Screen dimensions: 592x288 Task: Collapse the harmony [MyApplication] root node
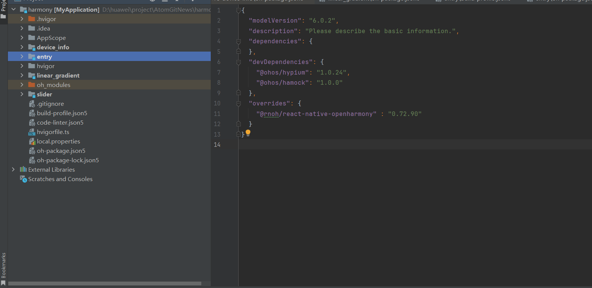(x=14, y=9)
